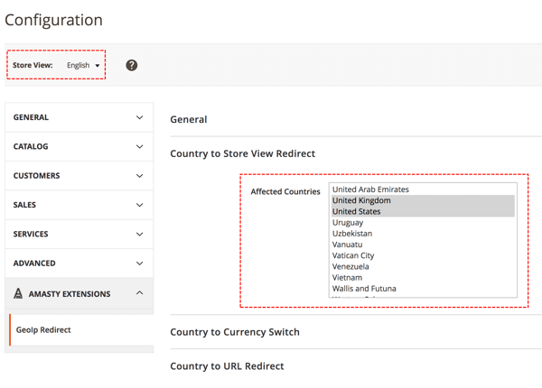This screenshot has height=388, width=542.
Task: Select United Kingdom in Affected Countries
Action: coord(361,200)
